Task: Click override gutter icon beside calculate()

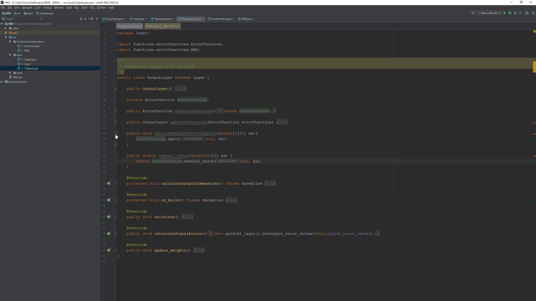Action: click(x=108, y=217)
